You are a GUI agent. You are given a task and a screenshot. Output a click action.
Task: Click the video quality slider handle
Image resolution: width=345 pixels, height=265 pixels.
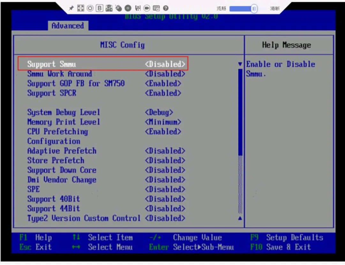point(254,9)
